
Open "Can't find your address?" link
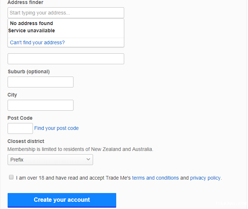[x=37, y=42]
